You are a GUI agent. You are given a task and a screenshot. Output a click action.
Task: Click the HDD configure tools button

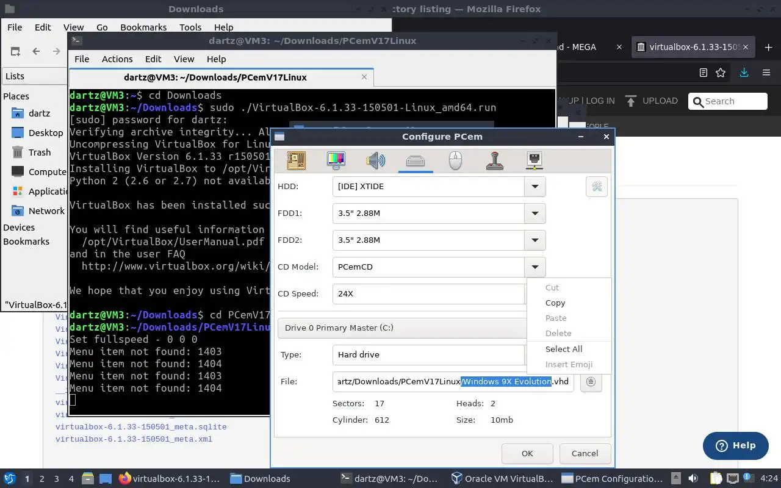[597, 187]
